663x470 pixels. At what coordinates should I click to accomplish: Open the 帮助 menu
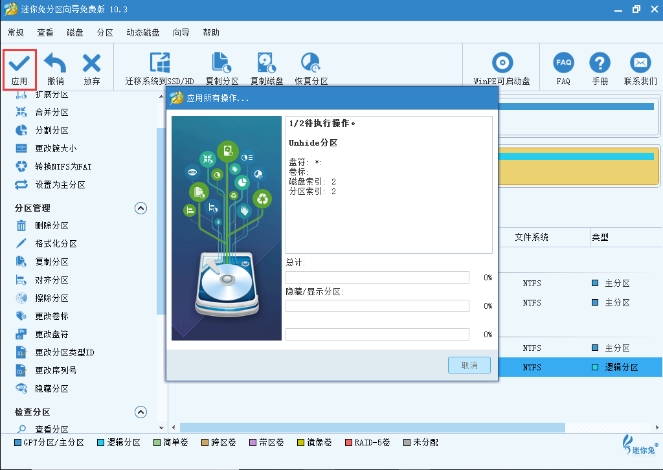[211, 32]
